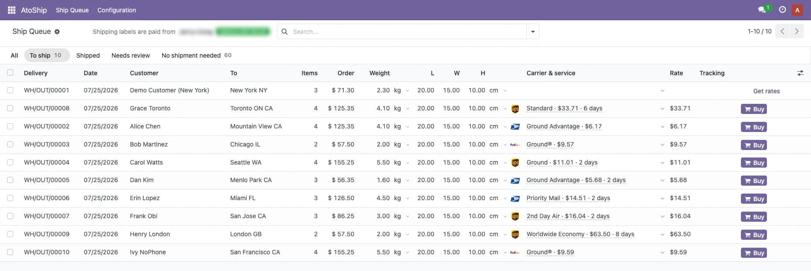Image resolution: width=811 pixels, height=271 pixels.
Task: Open dimension unit dropdown in Demo Customer row
Action: pyautogui.click(x=505, y=91)
